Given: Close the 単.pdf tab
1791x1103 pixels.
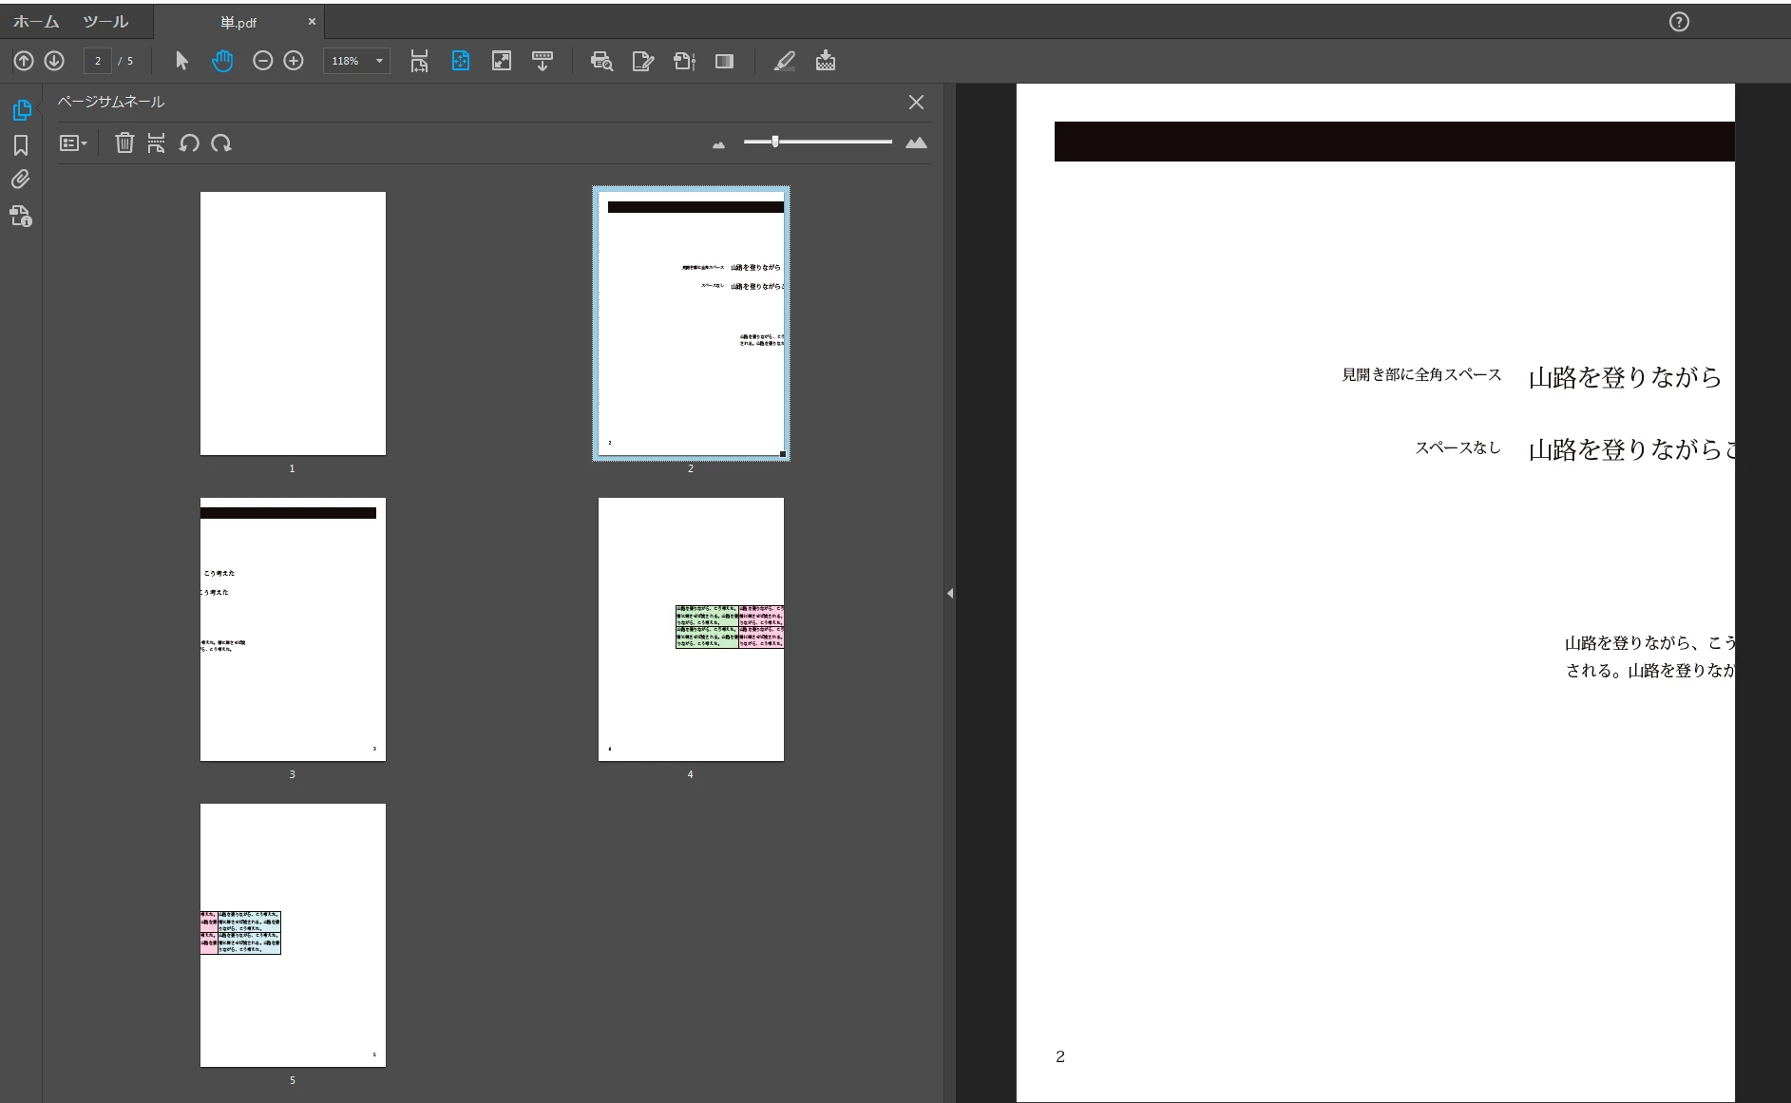Looking at the screenshot, I should tap(312, 21).
